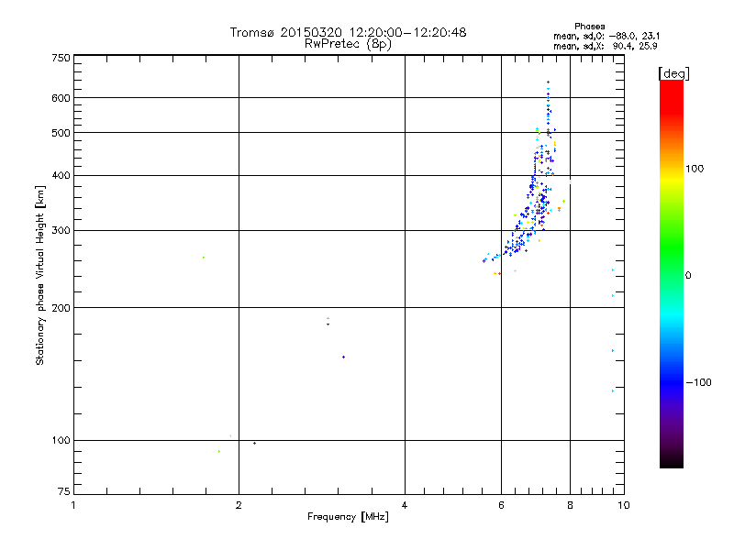Click x-axis tick label '8'
This screenshot has width=734, height=550.
[x=570, y=505]
